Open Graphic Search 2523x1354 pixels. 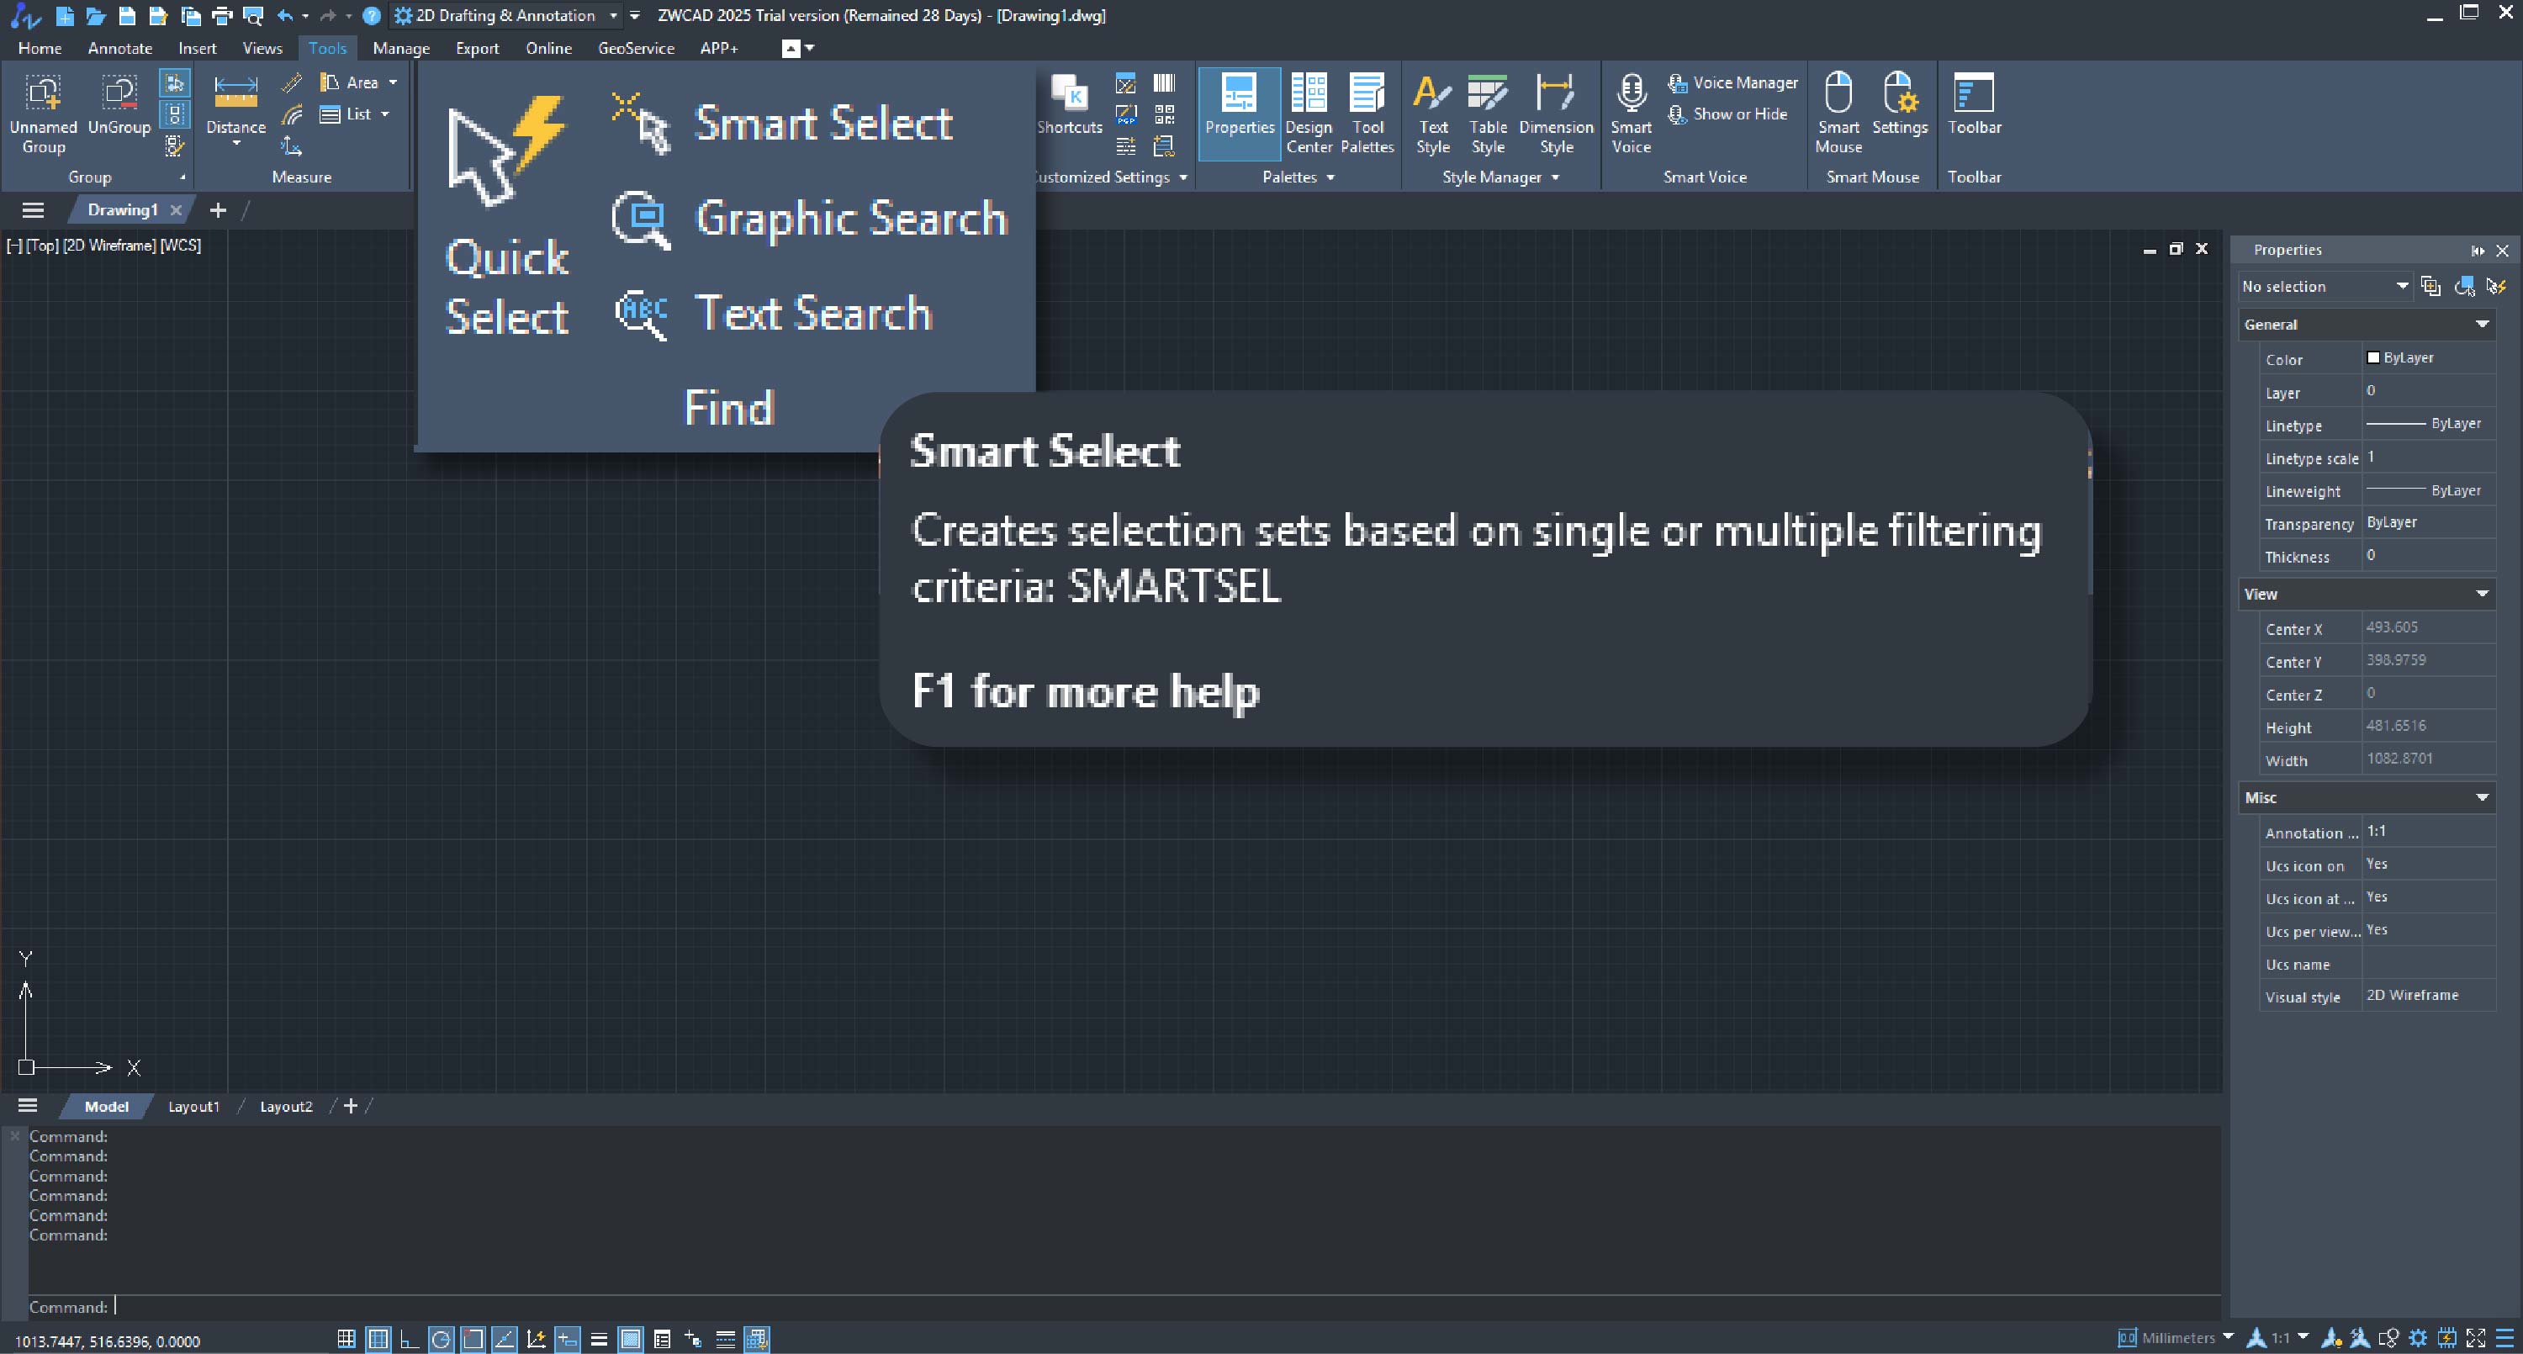tap(810, 218)
